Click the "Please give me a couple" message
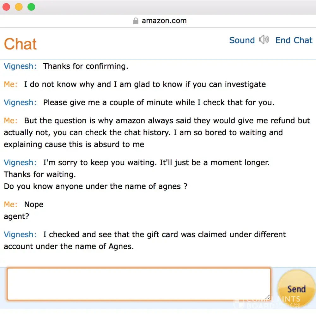 point(159,103)
